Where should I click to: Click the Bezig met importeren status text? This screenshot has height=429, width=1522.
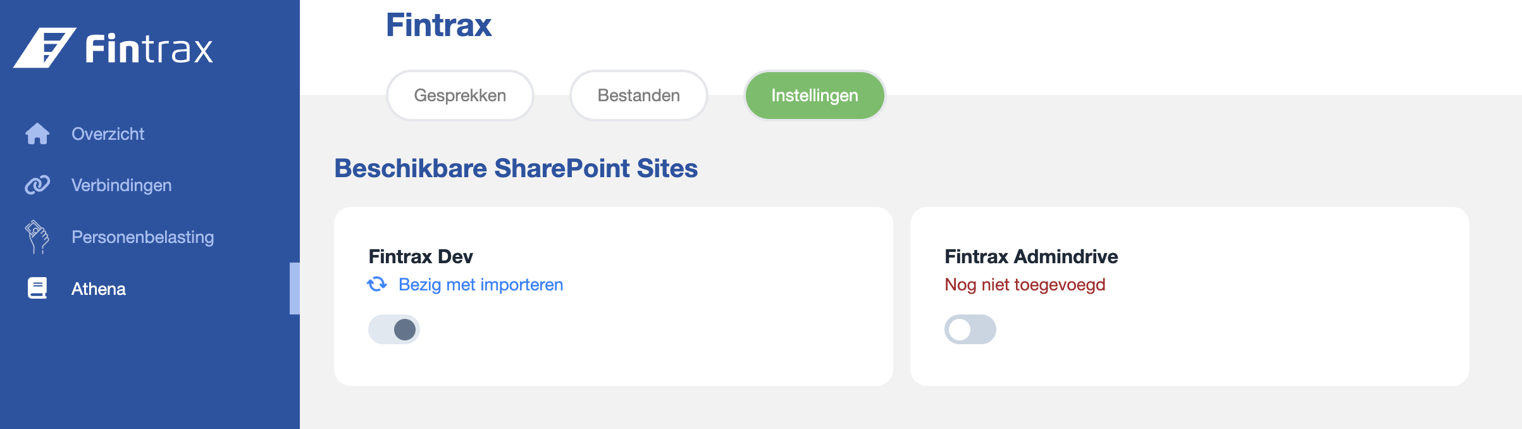click(x=481, y=285)
